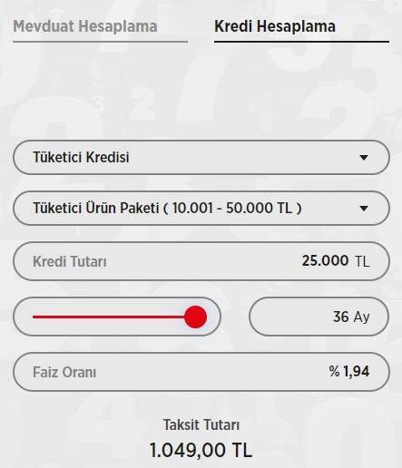Click the 1,94 interest rate value
The width and height of the screenshot is (402, 468).
pyautogui.click(x=357, y=372)
